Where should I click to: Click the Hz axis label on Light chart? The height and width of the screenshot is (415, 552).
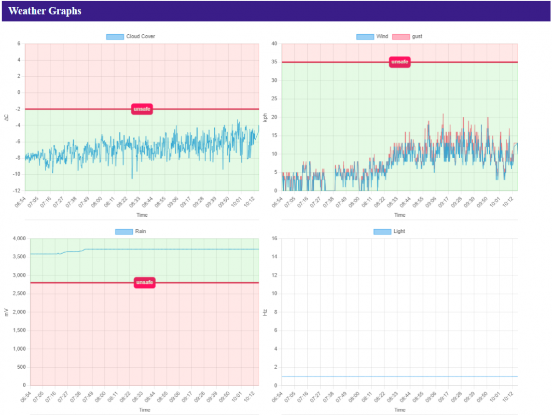coord(265,312)
